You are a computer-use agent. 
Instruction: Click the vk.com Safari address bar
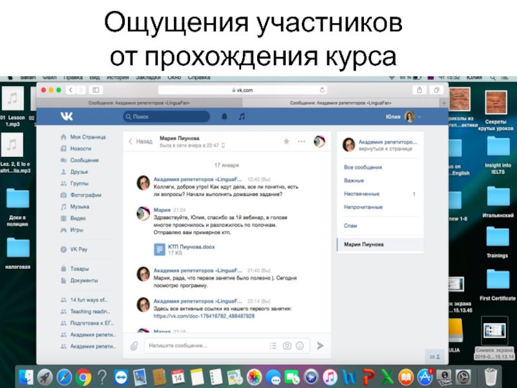pyautogui.click(x=242, y=90)
